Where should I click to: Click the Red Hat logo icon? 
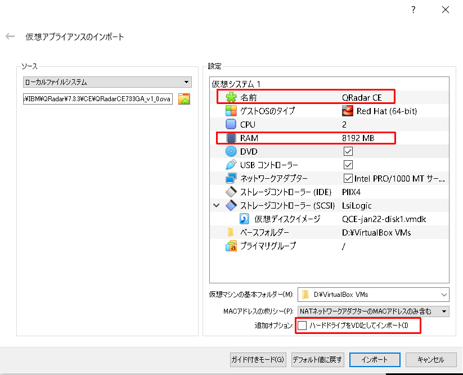click(x=348, y=111)
